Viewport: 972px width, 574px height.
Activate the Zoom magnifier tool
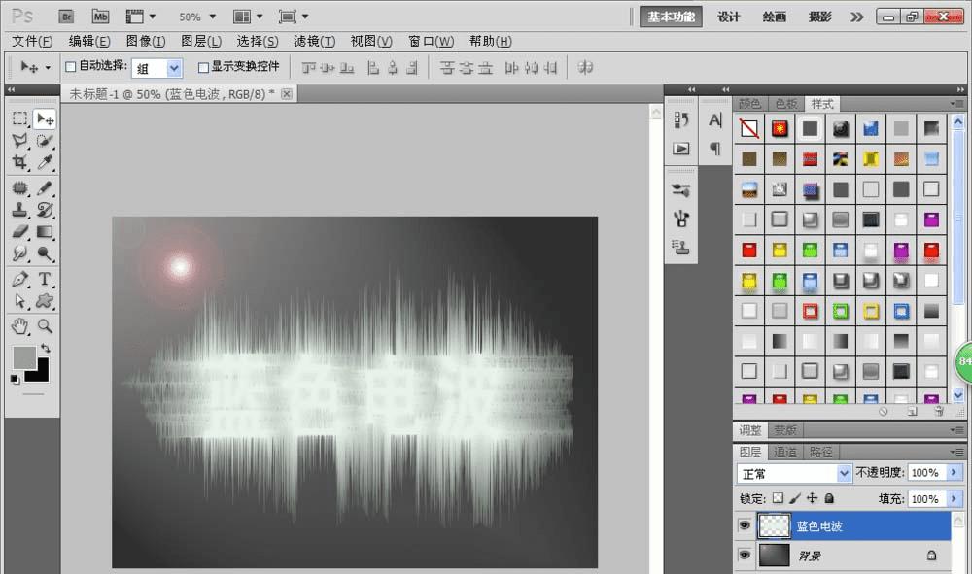[45, 325]
